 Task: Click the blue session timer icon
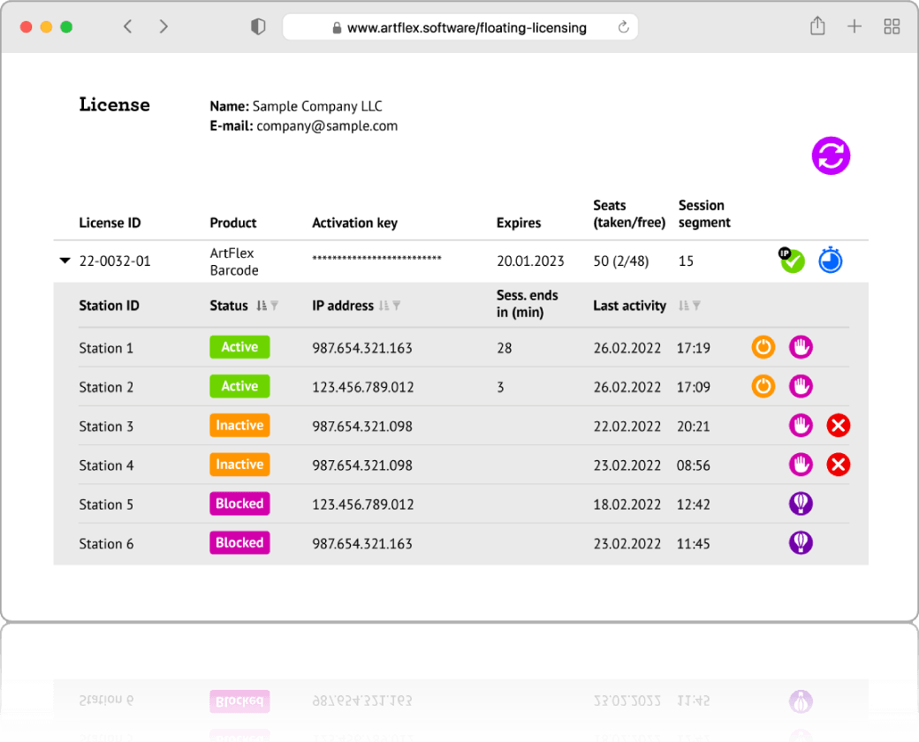pos(830,261)
